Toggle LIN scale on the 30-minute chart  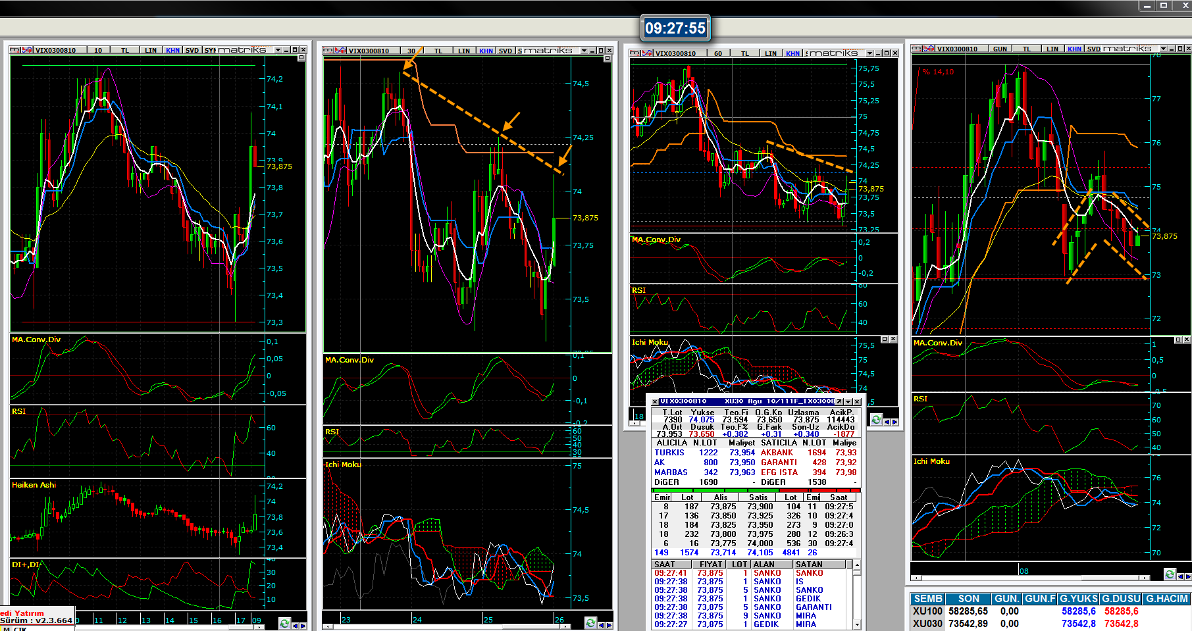(464, 51)
